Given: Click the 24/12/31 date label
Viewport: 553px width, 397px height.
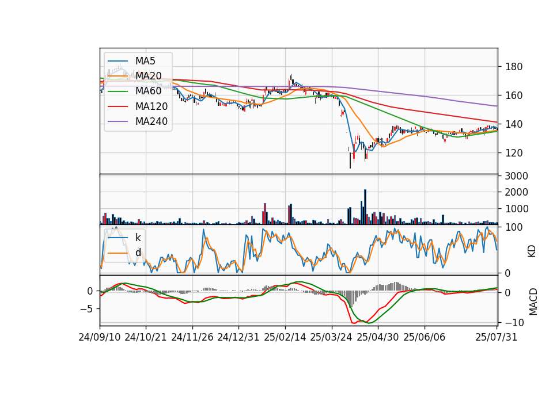Looking at the screenshot, I should [238, 337].
